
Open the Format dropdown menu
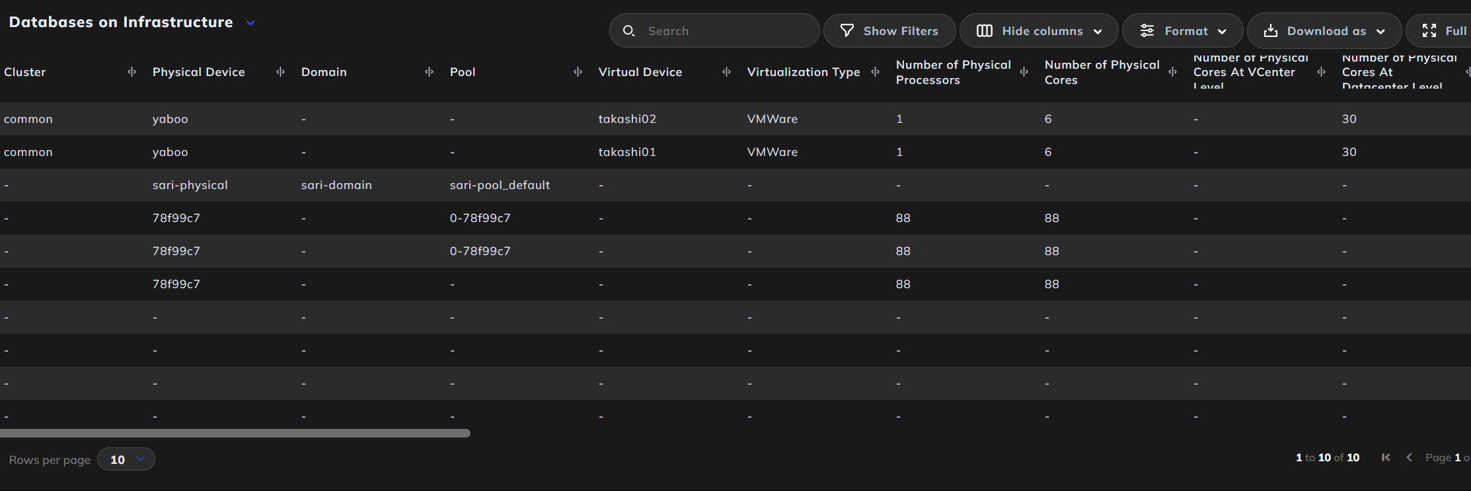[1222, 32]
